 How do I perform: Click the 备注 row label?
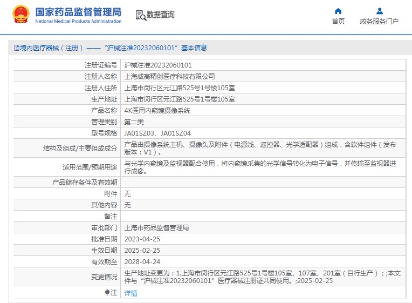coord(111,216)
